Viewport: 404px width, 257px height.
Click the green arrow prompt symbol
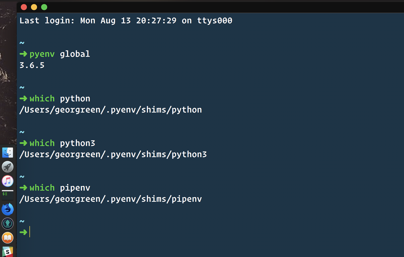point(23,232)
